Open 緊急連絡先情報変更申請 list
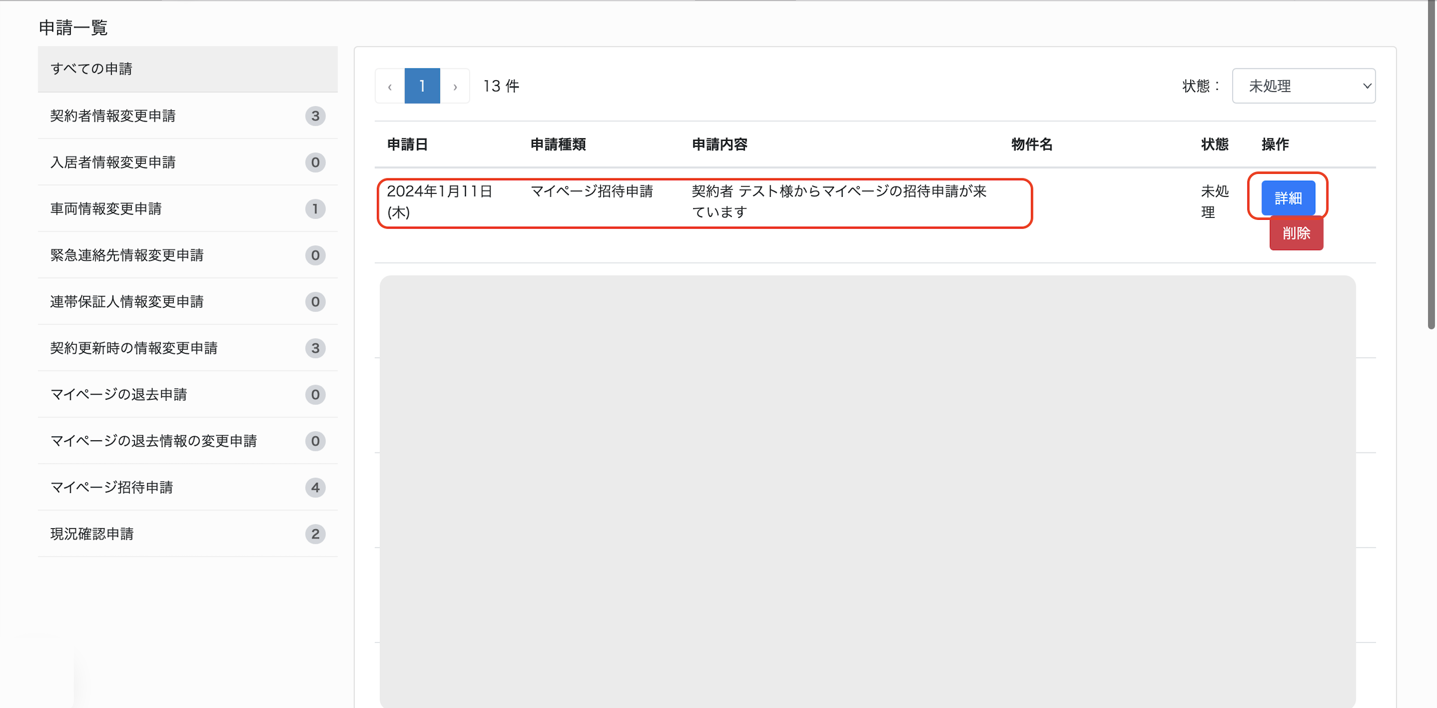 [x=187, y=255]
